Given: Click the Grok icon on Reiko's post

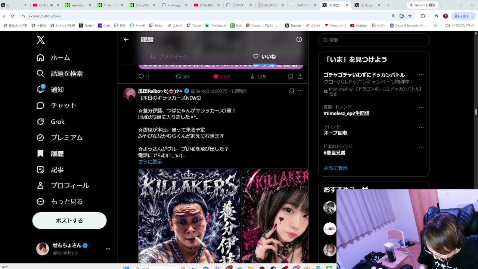Looking at the screenshot, I should pyautogui.click(x=292, y=91).
